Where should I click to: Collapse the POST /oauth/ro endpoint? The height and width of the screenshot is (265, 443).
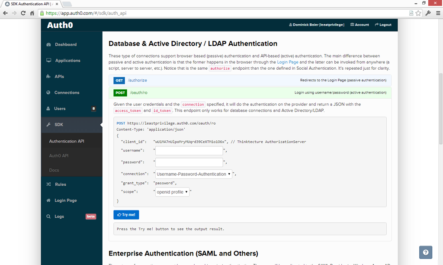pyautogui.click(x=138, y=93)
